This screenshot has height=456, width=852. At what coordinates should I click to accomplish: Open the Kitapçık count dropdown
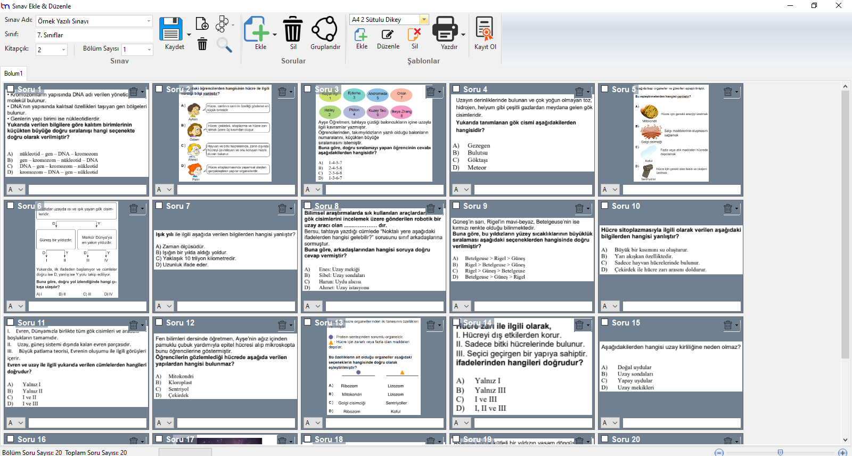(x=64, y=50)
